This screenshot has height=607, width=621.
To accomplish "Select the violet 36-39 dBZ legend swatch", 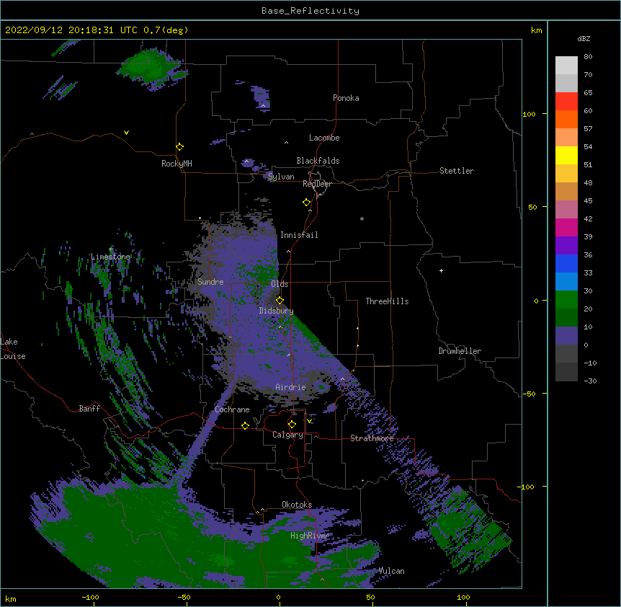I will click(x=566, y=246).
